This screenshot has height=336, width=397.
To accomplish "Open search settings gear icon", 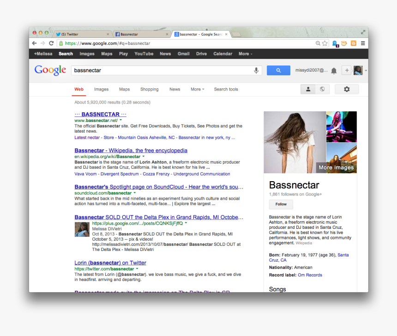I will (x=347, y=89).
